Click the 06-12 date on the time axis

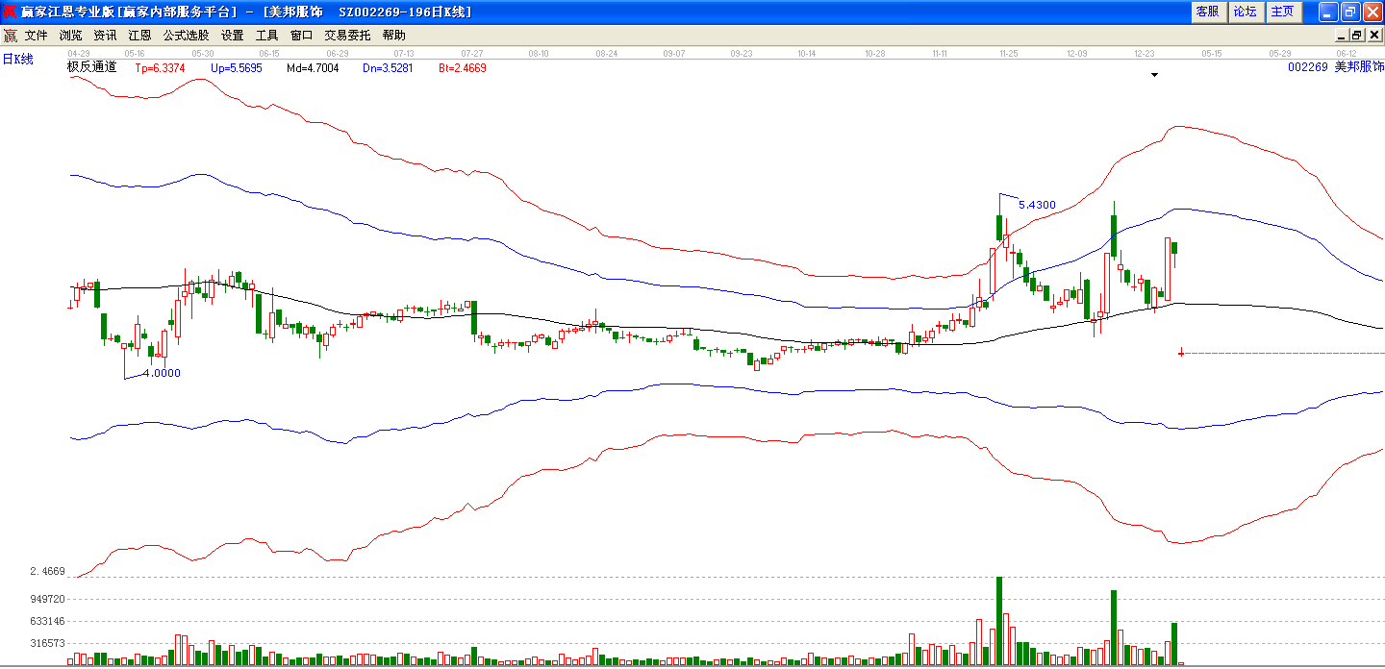pos(1346,54)
